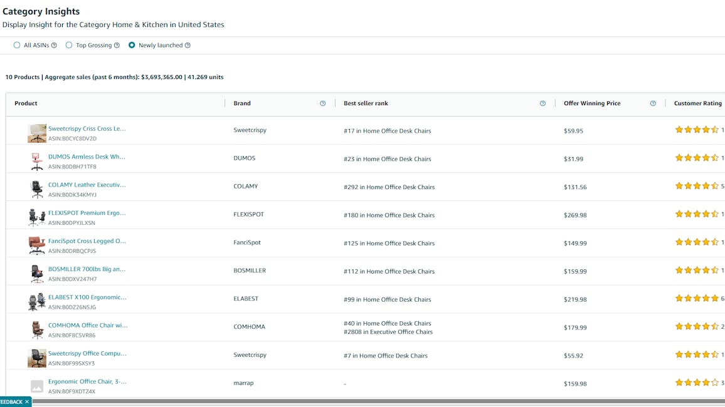The image size is (725, 407).
Task: Click the FLEXISPOT brand cell
Action: pyautogui.click(x=249, y=215)
